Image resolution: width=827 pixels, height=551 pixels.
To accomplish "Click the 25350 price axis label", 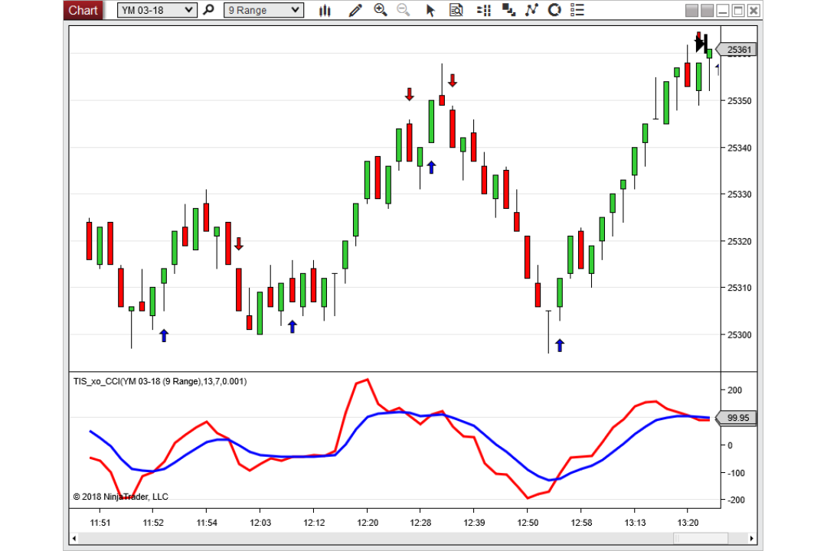I will coord(740,101).
